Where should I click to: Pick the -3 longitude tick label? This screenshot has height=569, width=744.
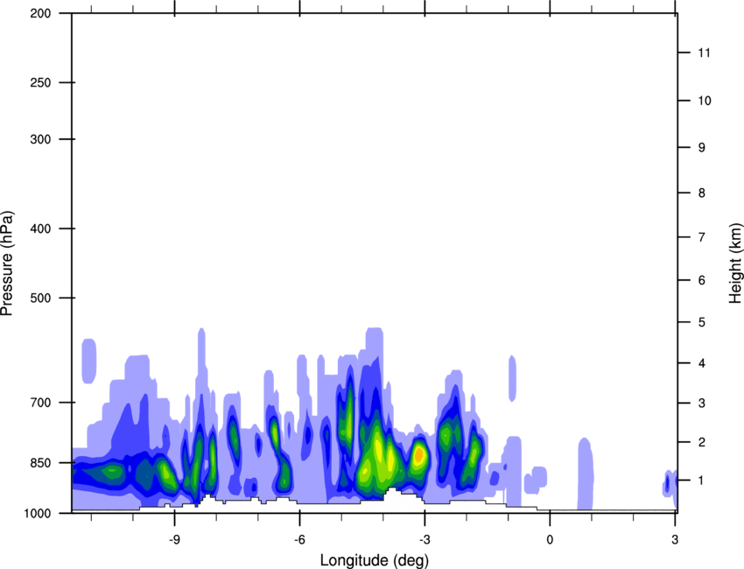tap(425, 539)
